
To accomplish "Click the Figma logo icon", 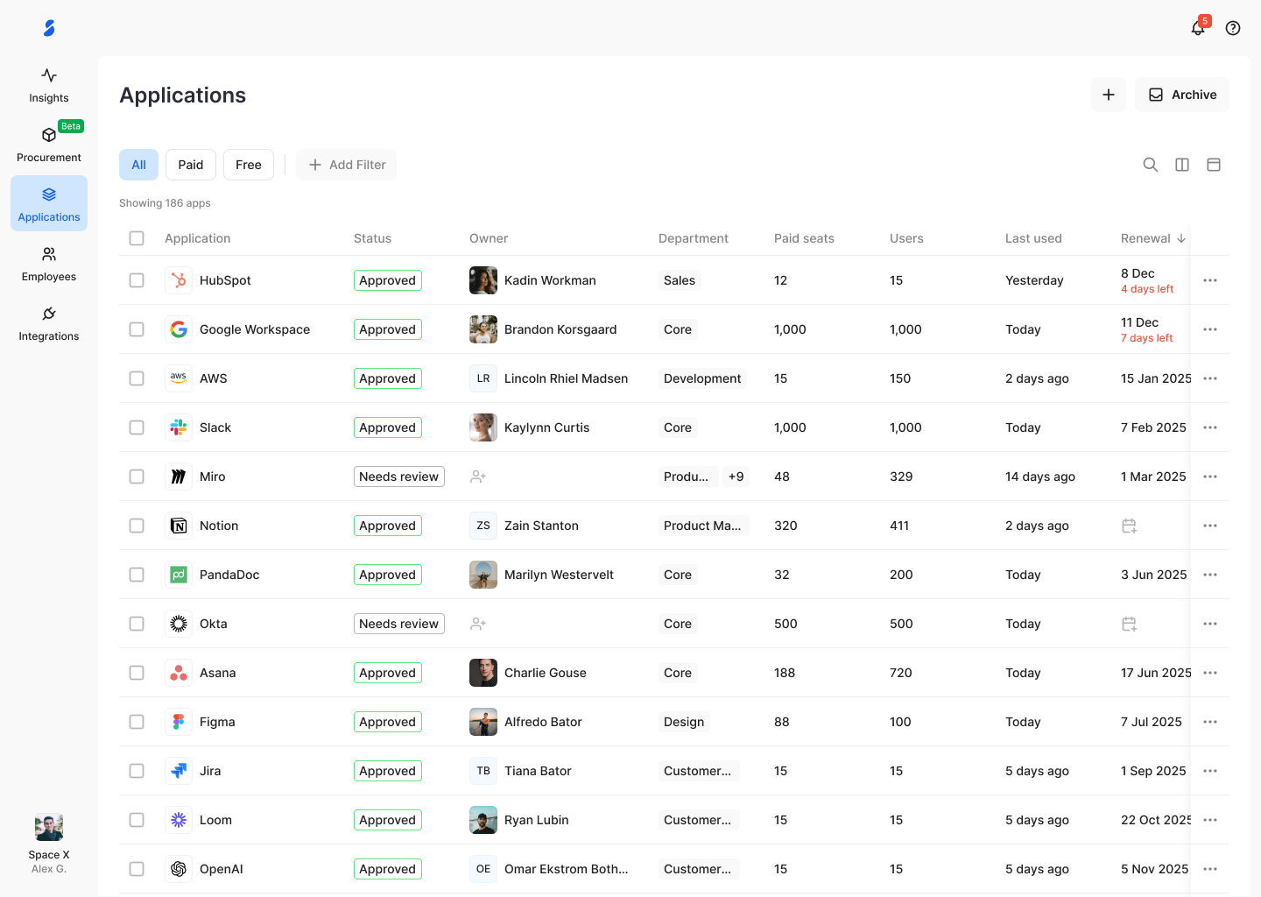I will tap(179, 722).
